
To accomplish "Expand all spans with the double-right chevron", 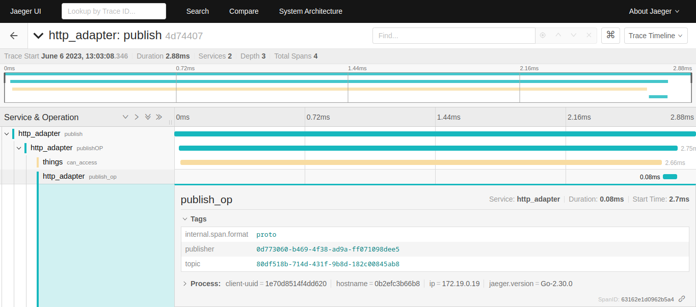I will pos(159,117).
